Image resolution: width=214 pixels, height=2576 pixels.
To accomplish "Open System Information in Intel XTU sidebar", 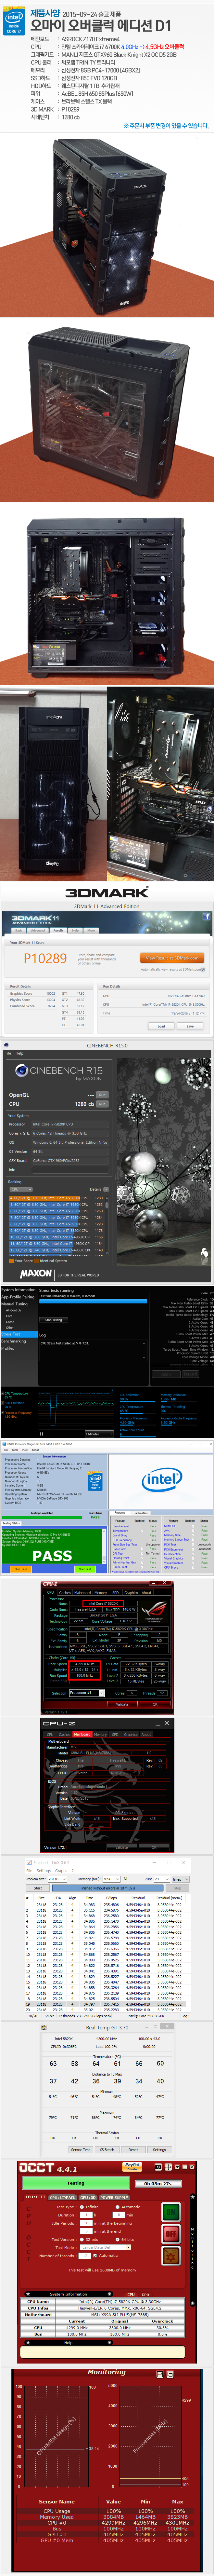I will [x=18, y=1290].
